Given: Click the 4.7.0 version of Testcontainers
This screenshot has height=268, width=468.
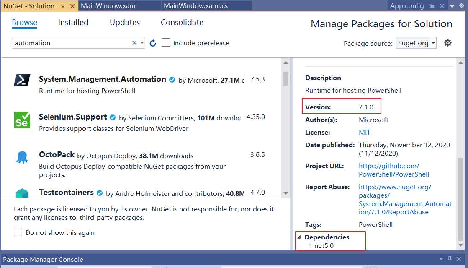Looking at the screenshot, I should [x=257, y=193].
